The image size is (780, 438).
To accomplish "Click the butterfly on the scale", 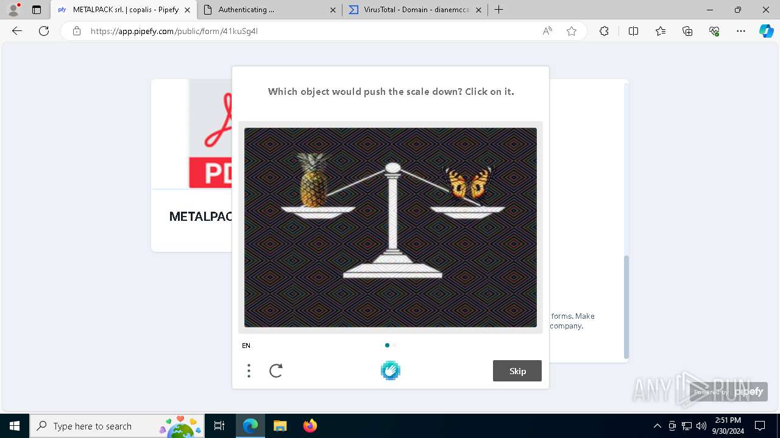I will point(469,182).
